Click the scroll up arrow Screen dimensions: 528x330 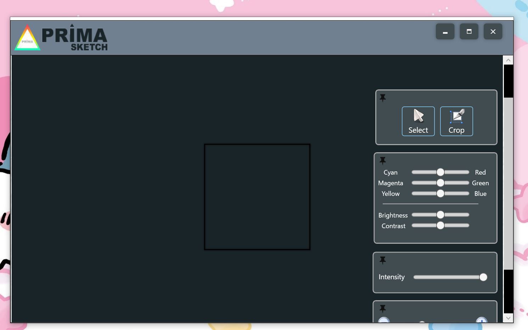coord(508,60)
